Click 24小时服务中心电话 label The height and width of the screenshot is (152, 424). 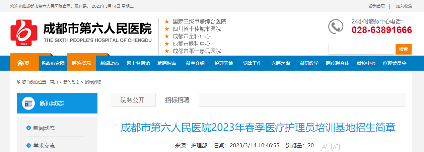(x=377, y=21)
